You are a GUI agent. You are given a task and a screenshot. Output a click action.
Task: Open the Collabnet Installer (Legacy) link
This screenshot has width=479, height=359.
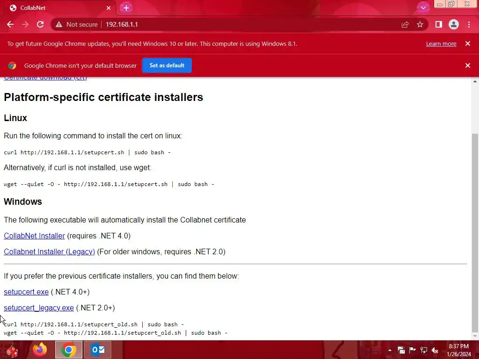[x=49, y=251]
